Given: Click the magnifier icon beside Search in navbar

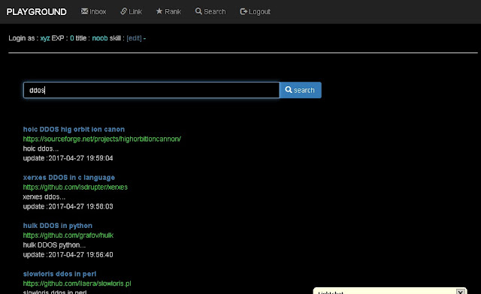Looking at the screenshot, I should (198, 11).
